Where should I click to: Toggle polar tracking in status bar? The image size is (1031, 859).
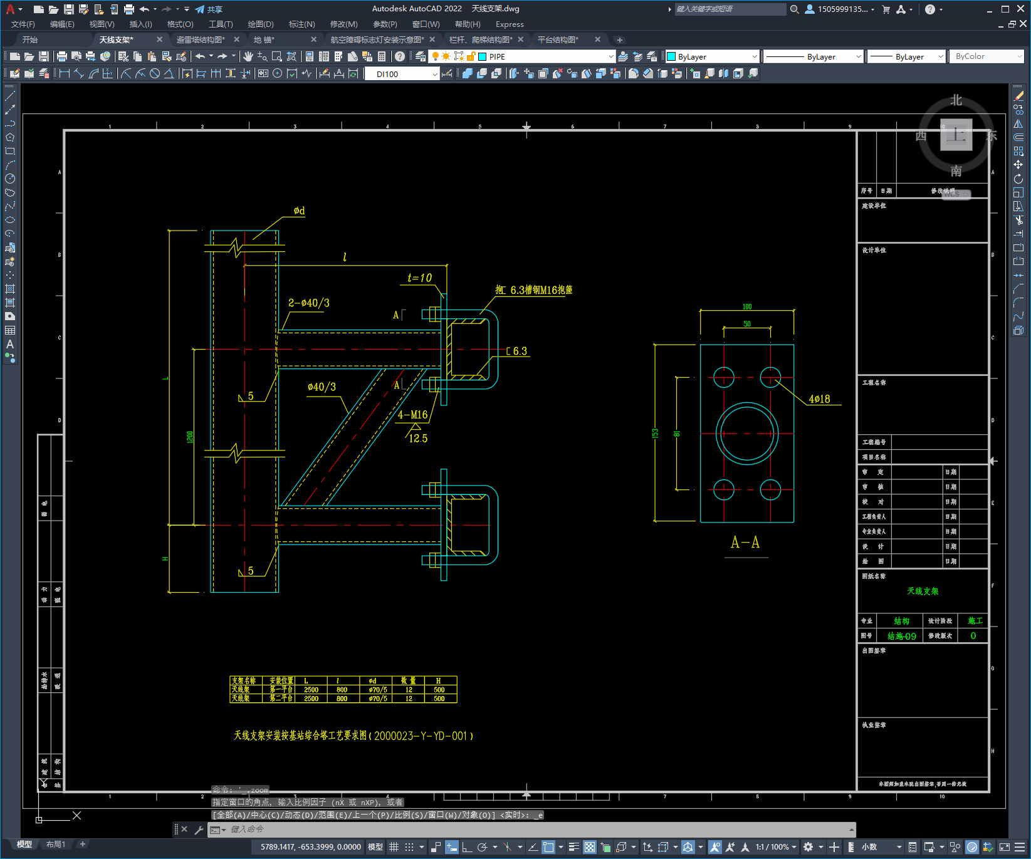click(482, 847)
